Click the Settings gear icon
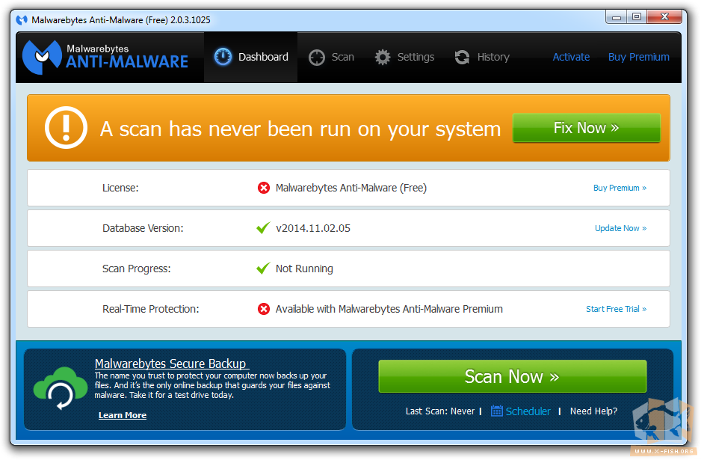The image size is (701, 460). 382,58
